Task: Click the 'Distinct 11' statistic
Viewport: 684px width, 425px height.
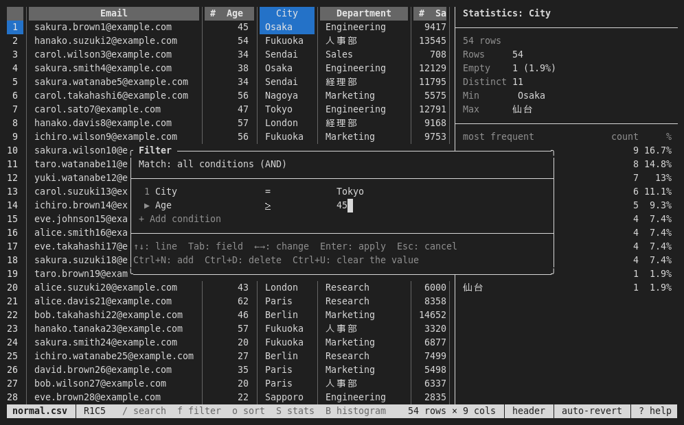Action: click(x=492, y=82)
